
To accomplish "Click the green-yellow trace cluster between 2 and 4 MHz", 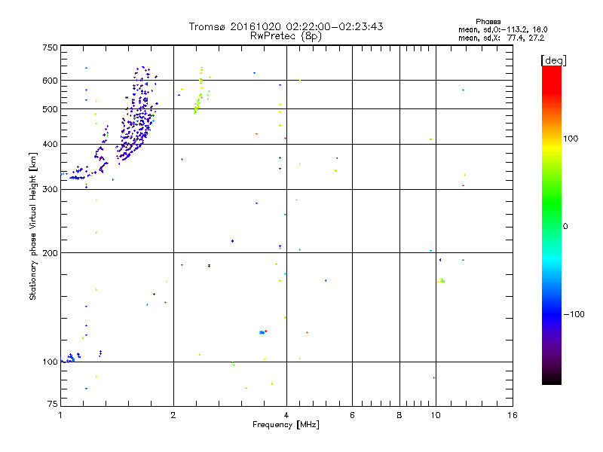I will 201,90.
